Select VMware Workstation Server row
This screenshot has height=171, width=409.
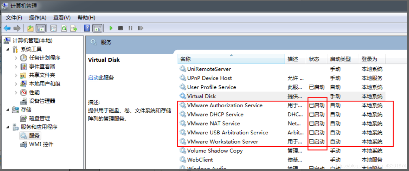pyautogui.click(x=282, y=142)
